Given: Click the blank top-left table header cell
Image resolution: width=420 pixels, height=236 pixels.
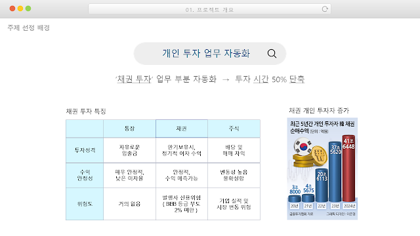Looking at the screenshot, I should tap(85, 128).
